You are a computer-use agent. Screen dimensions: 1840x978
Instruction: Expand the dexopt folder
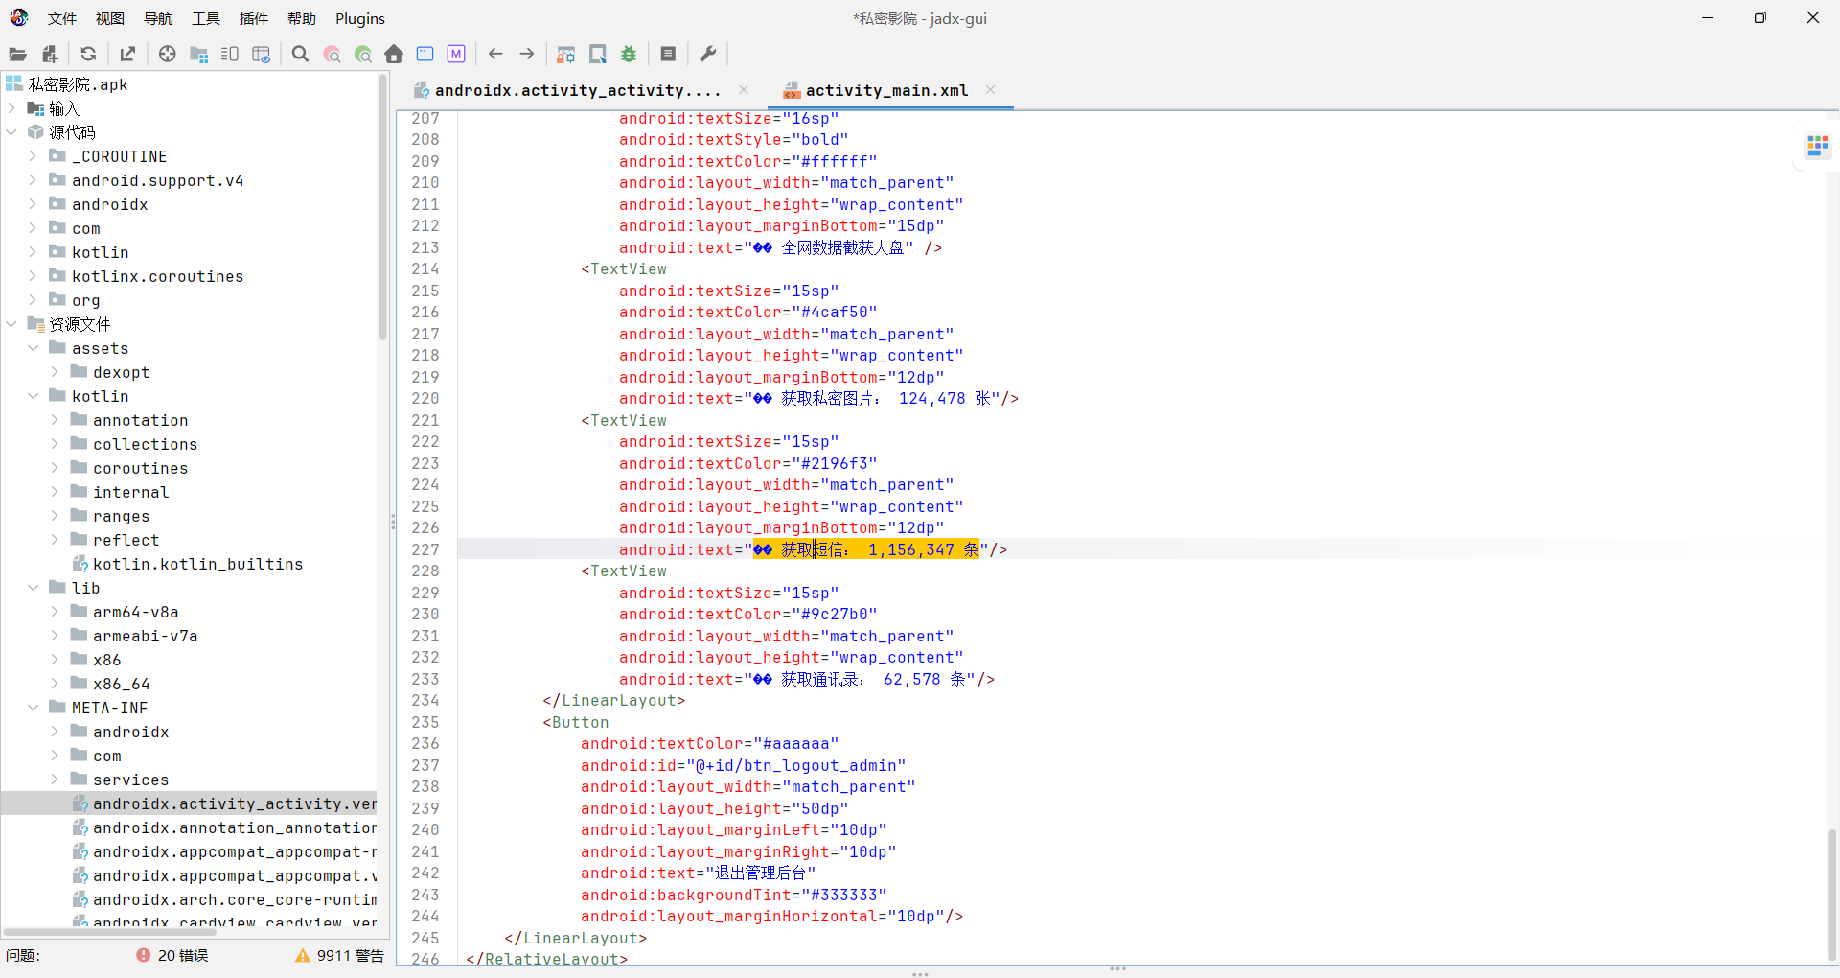(54, 372)
